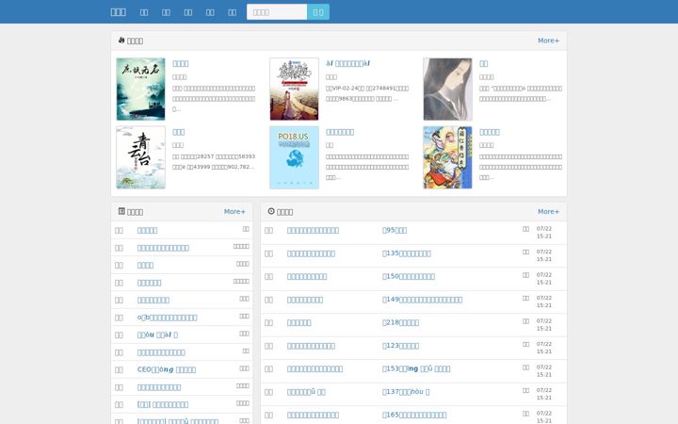The height and width of the screenshot is (424, 678).
Task: Click the search input field in the navbar
Action: pyautogui.click(x=277, y=12)
